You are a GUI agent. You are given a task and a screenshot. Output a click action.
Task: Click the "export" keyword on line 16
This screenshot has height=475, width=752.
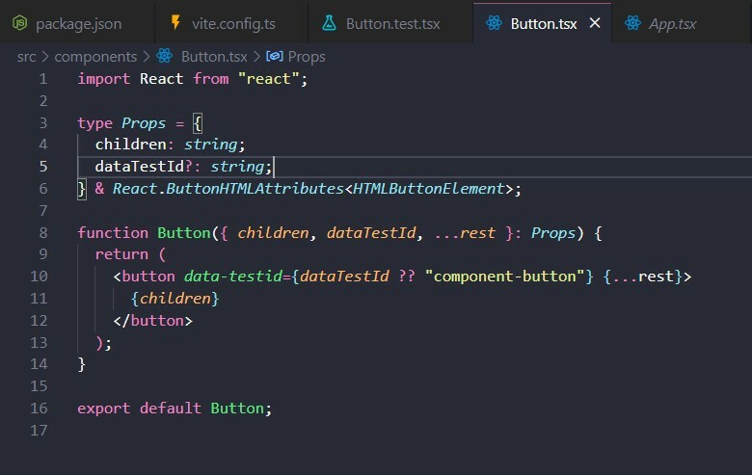103,409
